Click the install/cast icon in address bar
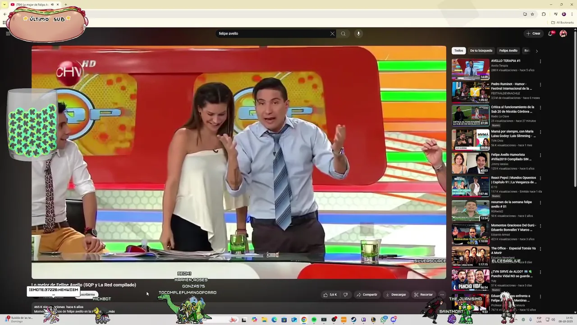 tap(525, 14)
